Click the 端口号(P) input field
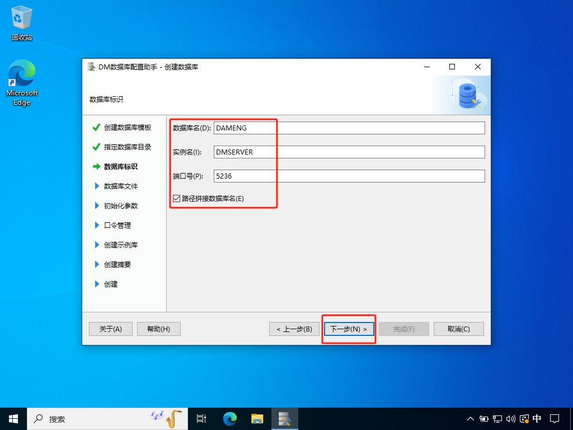The width and height of the screenshot is (573, 430). point(349,176)
